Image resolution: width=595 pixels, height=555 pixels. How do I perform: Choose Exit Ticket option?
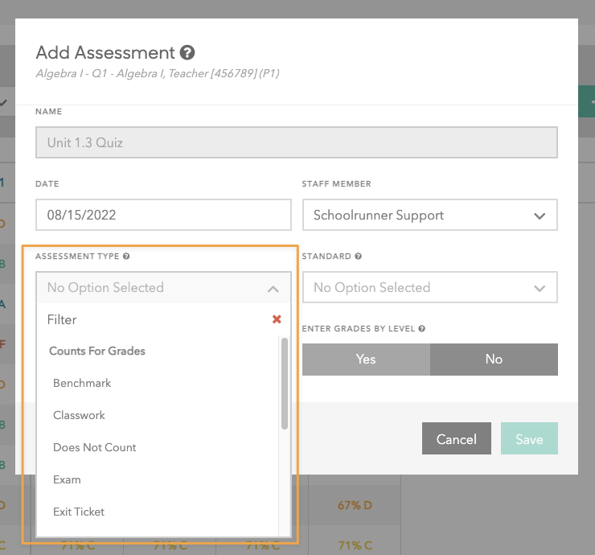pos(79,512)
